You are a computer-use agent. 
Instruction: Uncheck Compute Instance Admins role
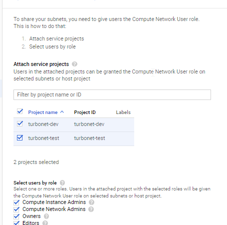(16, 202)
